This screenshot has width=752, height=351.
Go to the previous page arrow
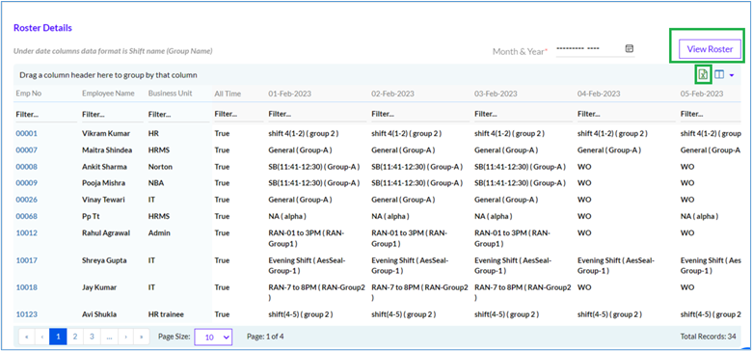tap(42, 337)
